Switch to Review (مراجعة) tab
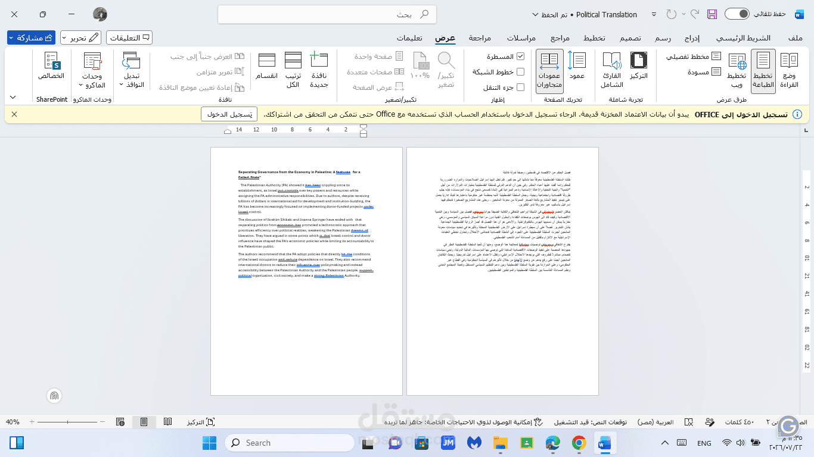814x457 pixels. [480, 37]
